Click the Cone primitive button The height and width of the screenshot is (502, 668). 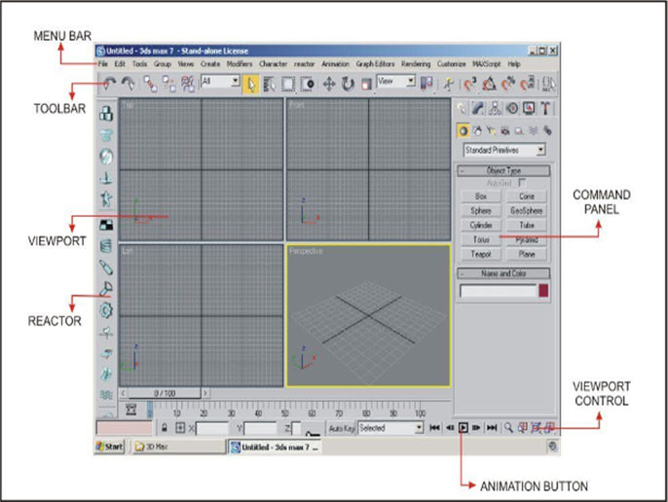pos(527,197)
